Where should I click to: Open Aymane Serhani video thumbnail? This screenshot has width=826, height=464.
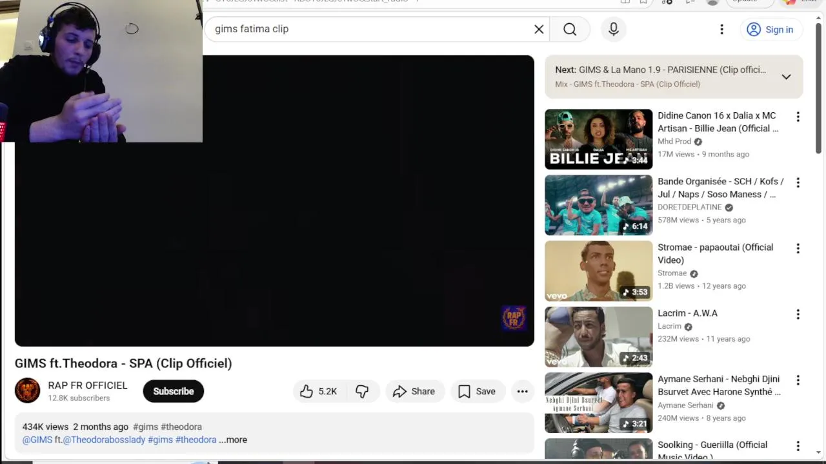tap(598, 402)
